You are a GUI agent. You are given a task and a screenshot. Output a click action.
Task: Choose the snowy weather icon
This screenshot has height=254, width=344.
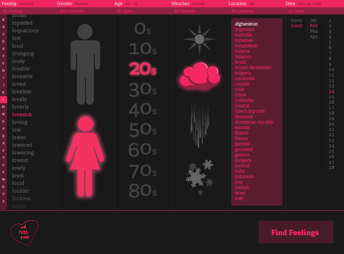click(x=199, y=177)
